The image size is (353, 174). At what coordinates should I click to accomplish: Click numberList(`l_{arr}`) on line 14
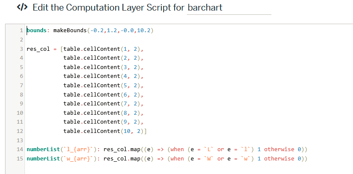point(62,149)
